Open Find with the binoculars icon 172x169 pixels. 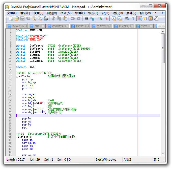[x=87, y=18]
